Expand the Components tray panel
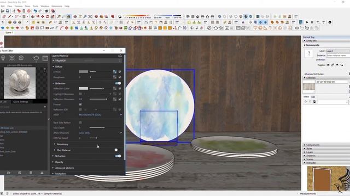 point(326,145)
